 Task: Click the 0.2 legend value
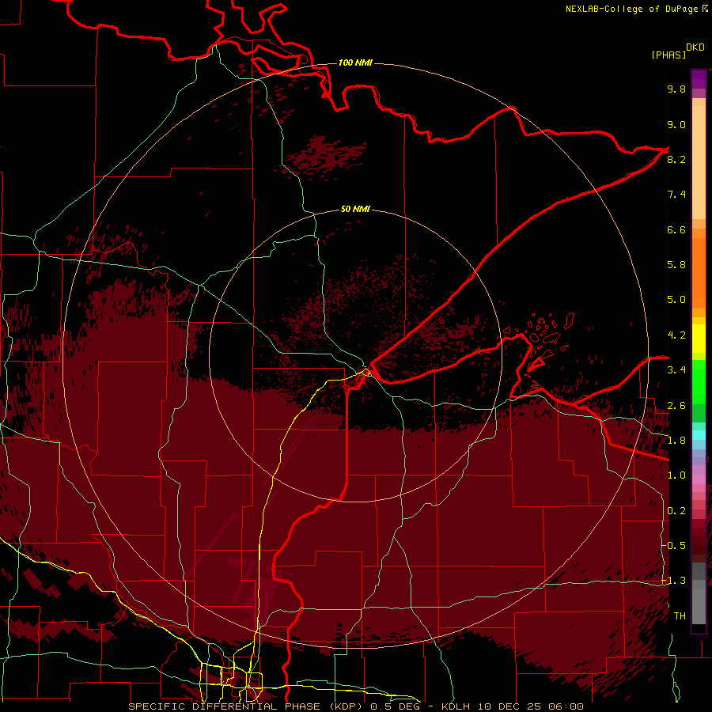click(676, 511)
